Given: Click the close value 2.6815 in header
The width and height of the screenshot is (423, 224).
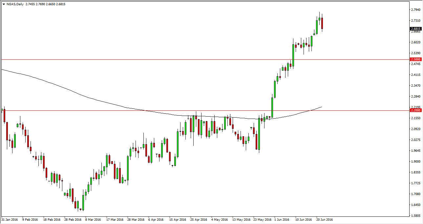Looking at the screenshot, I should point(61,4).
